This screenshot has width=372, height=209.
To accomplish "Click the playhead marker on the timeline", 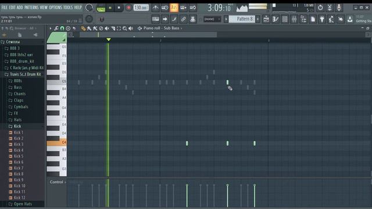I will pos(109,39).
